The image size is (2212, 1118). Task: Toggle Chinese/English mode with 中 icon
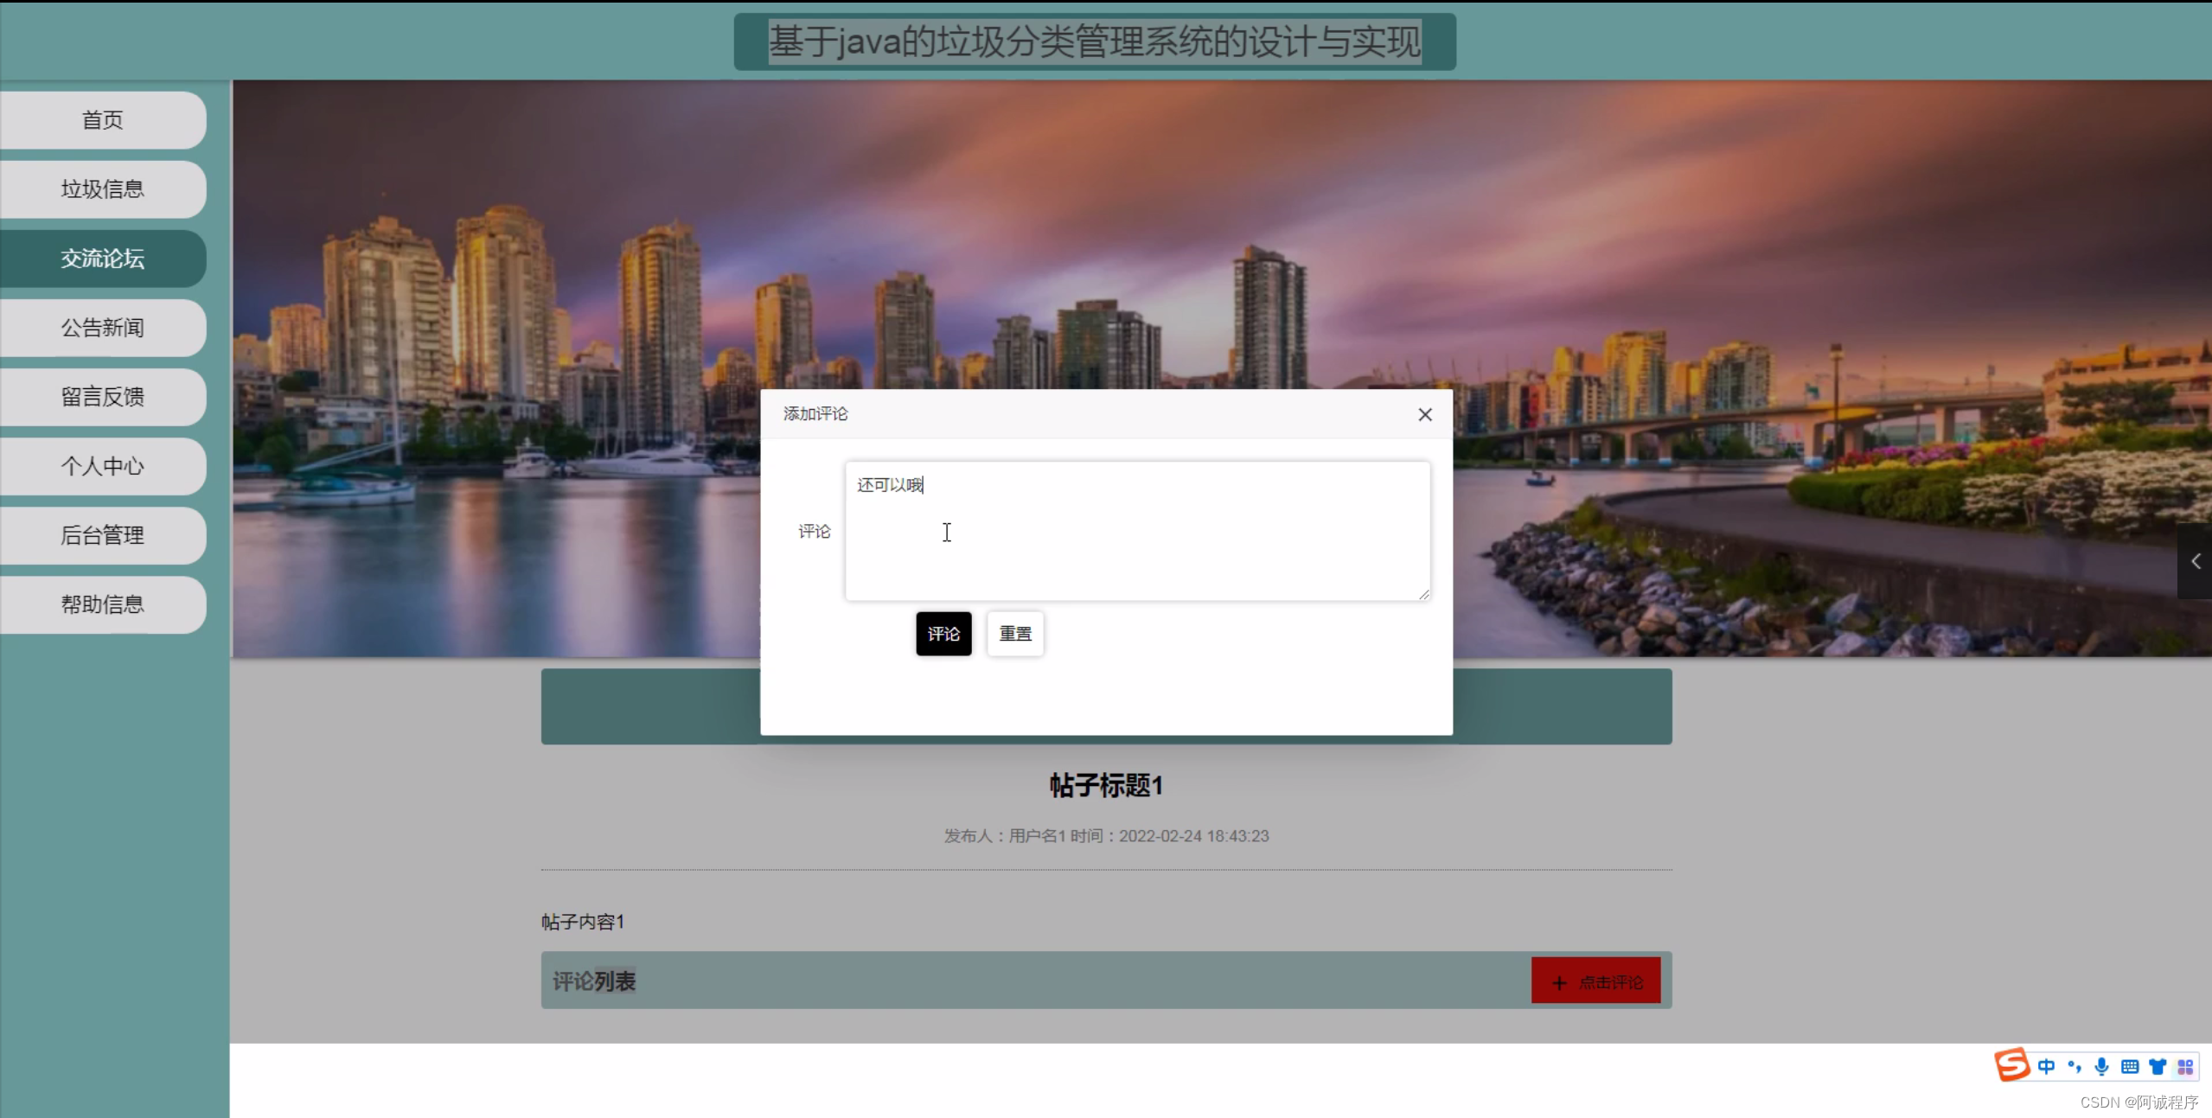point(2046,1066)
